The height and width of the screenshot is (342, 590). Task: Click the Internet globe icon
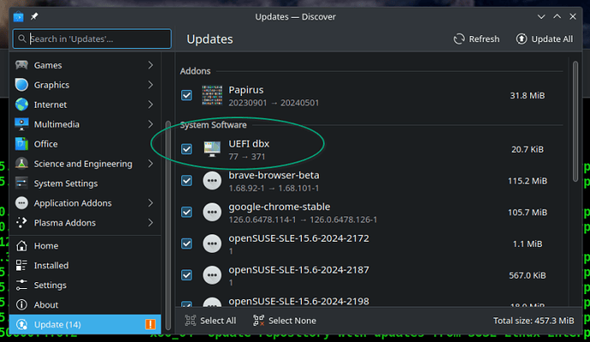[21, 104]
